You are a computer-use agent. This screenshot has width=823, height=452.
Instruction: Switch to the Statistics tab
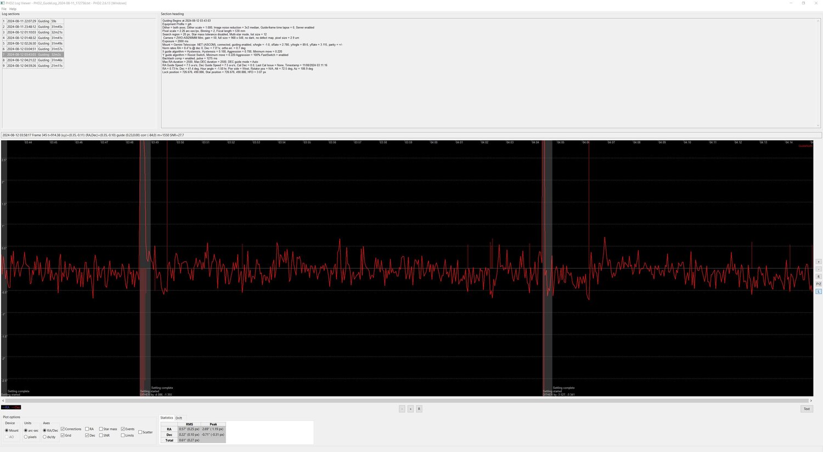[167, 418]
